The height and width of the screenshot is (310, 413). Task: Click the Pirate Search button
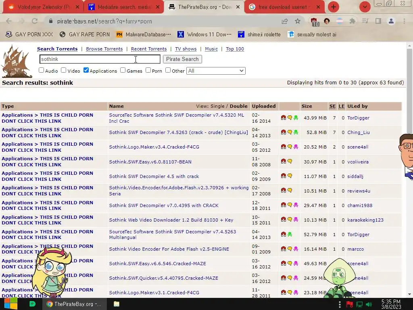[183, 59]
